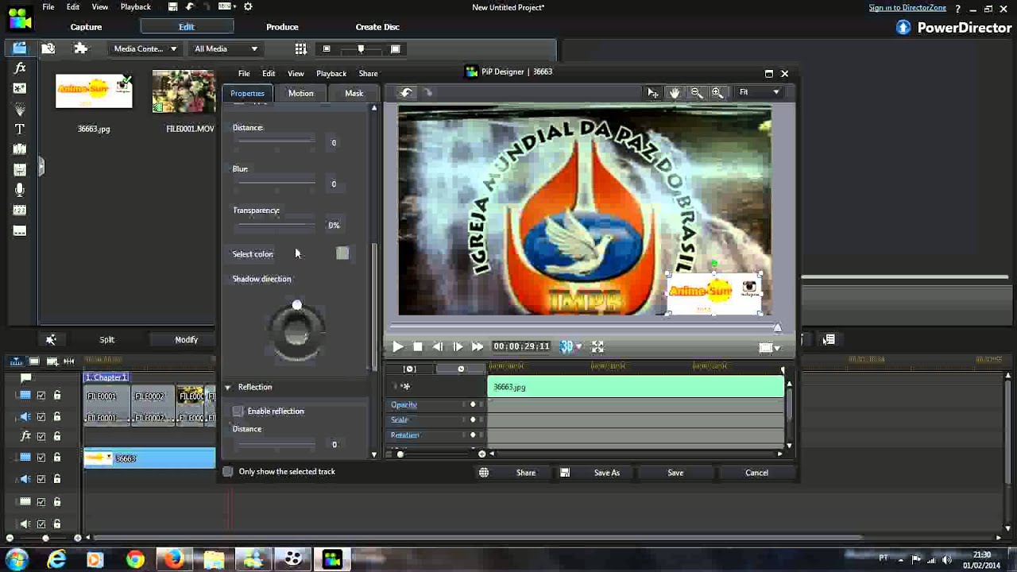Click the Split button above timeline
The height and width of the screenshot is (572, 1017).
(107, 340)
